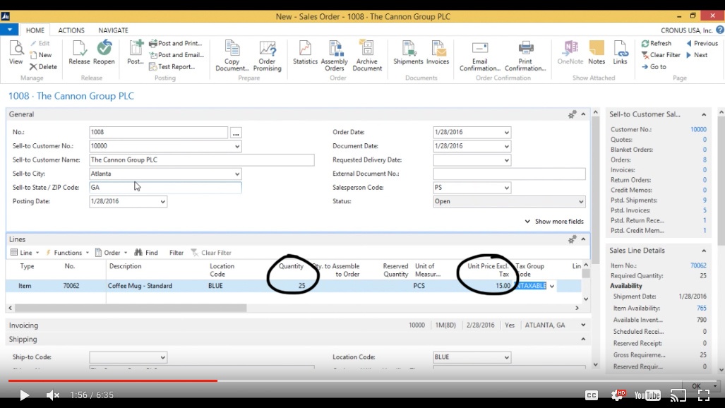Seek on the video progress bar
Image resolution: width=725 pixels, height=408 pixels.
coord(363,380)
